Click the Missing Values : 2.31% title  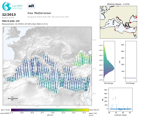coord(118,4)
